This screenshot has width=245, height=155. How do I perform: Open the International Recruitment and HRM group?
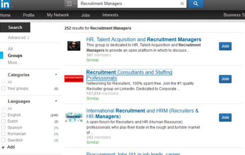[143, 113]
